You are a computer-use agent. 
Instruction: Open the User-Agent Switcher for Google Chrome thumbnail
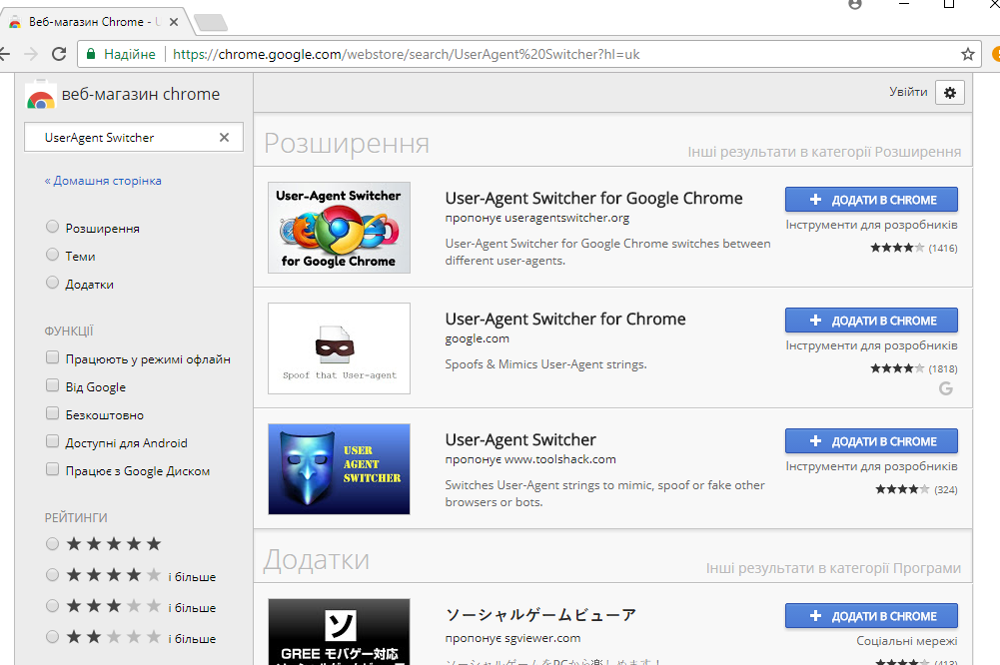point(339,228)
